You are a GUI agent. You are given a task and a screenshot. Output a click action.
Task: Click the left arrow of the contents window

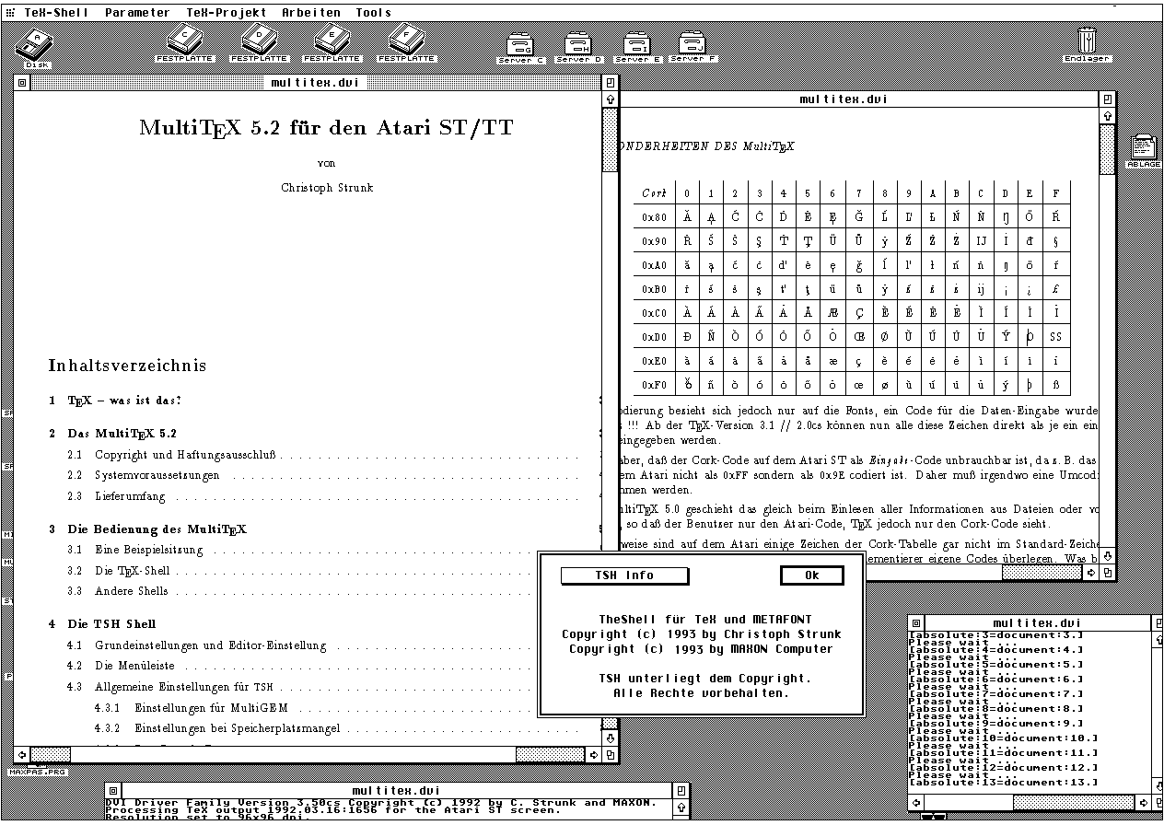click(x=22, y=755)
